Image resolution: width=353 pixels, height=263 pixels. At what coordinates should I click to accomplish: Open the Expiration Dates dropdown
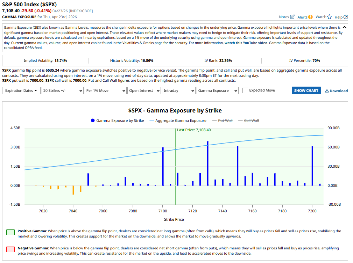21,90
